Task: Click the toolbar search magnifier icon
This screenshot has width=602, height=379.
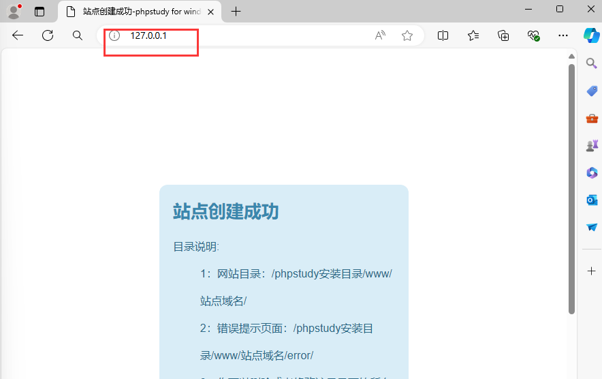Action: click(x=78, y=35)
